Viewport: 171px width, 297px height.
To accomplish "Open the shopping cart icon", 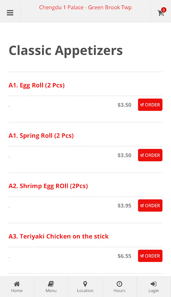I will pos(161,13).
